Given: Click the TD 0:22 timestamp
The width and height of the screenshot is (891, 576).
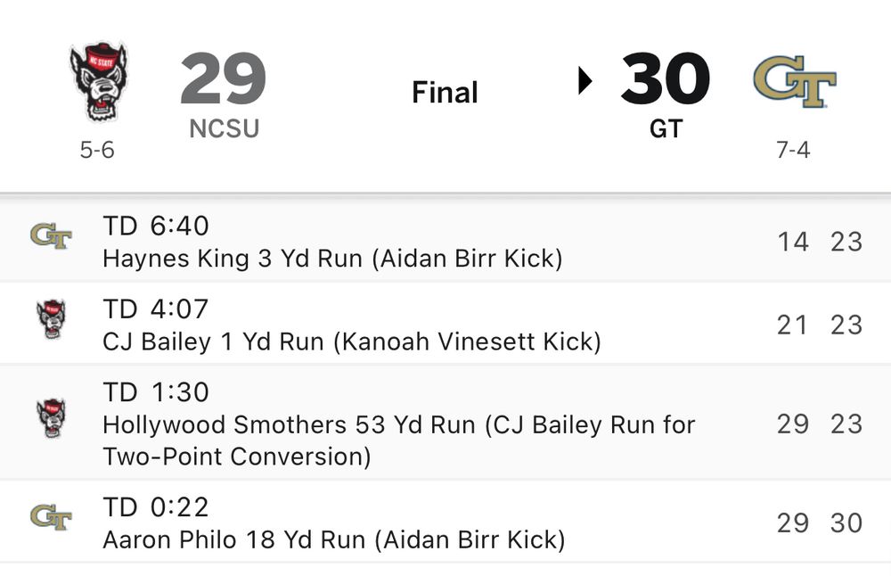Looking at the screenshot, I should [x=156, y=507].
